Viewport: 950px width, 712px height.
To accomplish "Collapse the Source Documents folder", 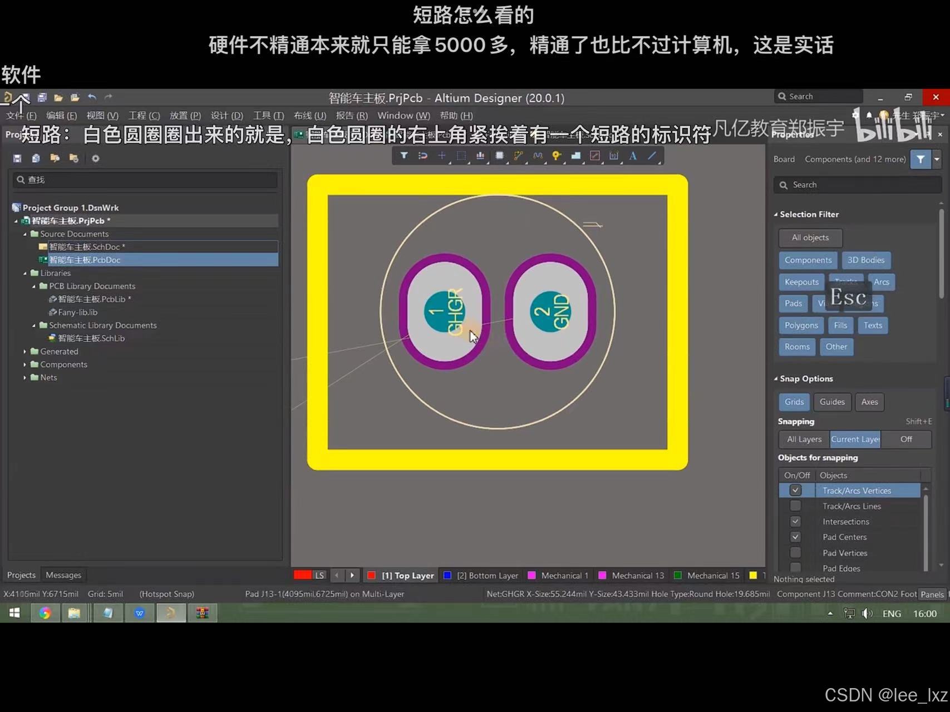I will [x=25, y=234].
